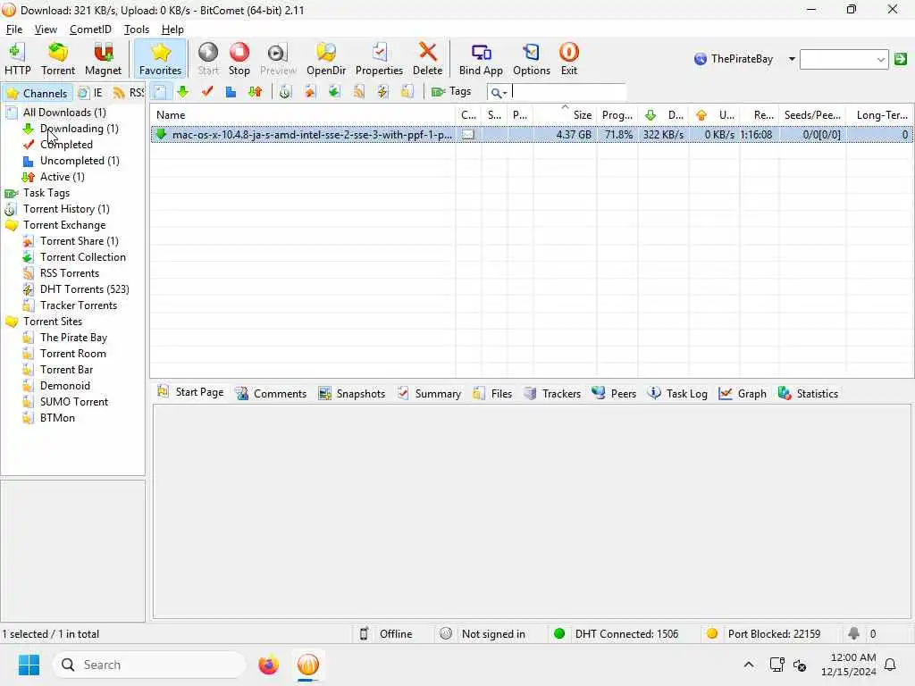The height and width of the screenshot is (686, 915).
Task: Select Active (1) in sidebar
Action: [x=62, y=177]
